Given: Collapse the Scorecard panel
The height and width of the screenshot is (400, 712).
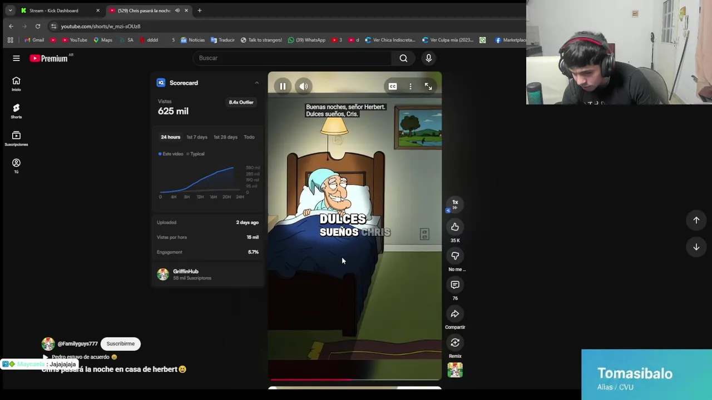Looking at the screenshot, I should (x=256, y=83).
